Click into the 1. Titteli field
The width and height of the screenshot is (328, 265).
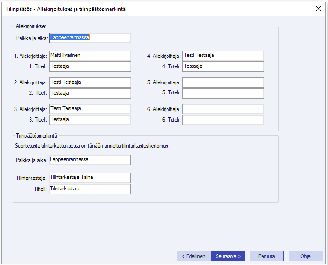click(x=90, y=66)
